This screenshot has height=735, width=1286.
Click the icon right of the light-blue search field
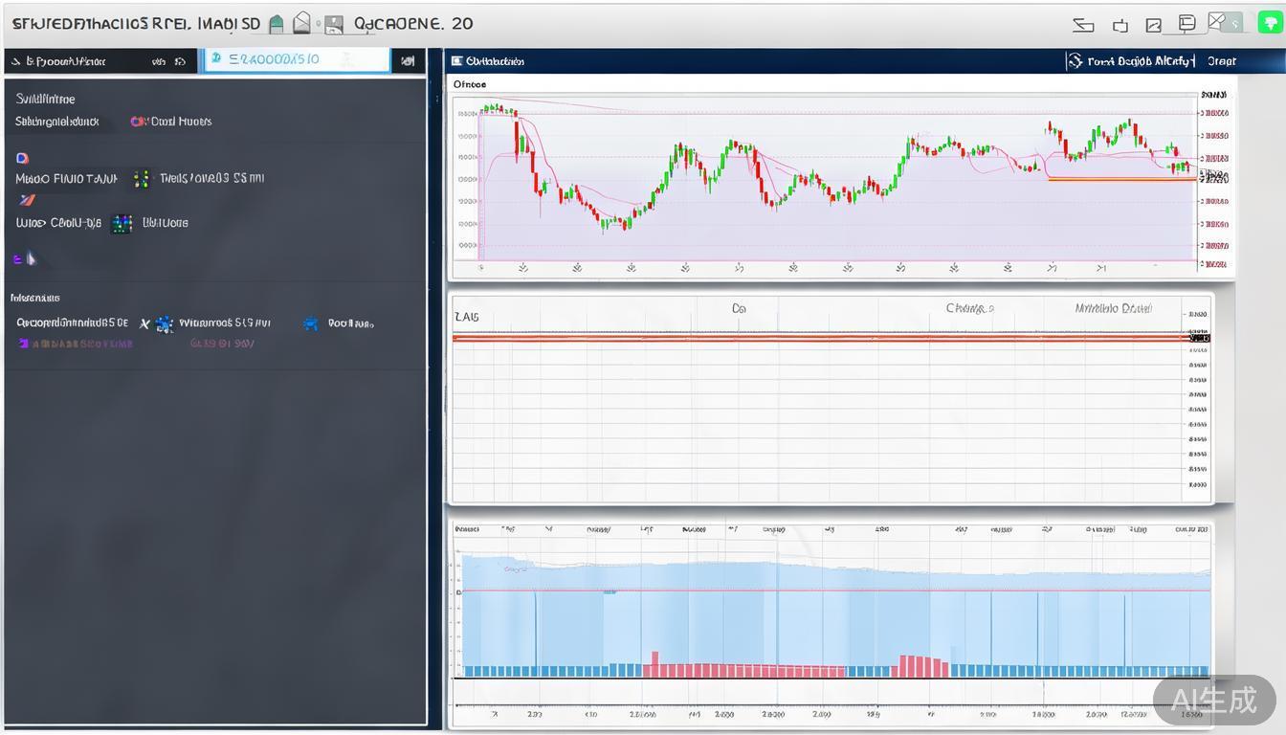click(x=409, y=61)
